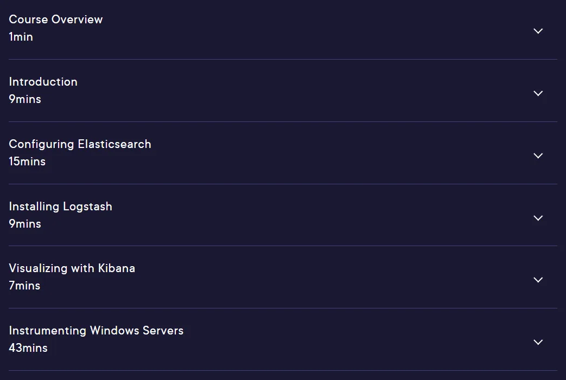The image size is (566, 380).
Task: Select the Course Overview module title
Action: coord(55,20)
